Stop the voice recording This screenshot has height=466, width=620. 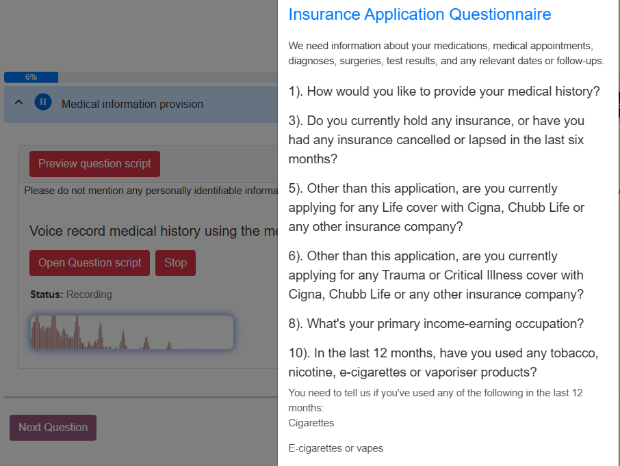(x=175, y=263)
